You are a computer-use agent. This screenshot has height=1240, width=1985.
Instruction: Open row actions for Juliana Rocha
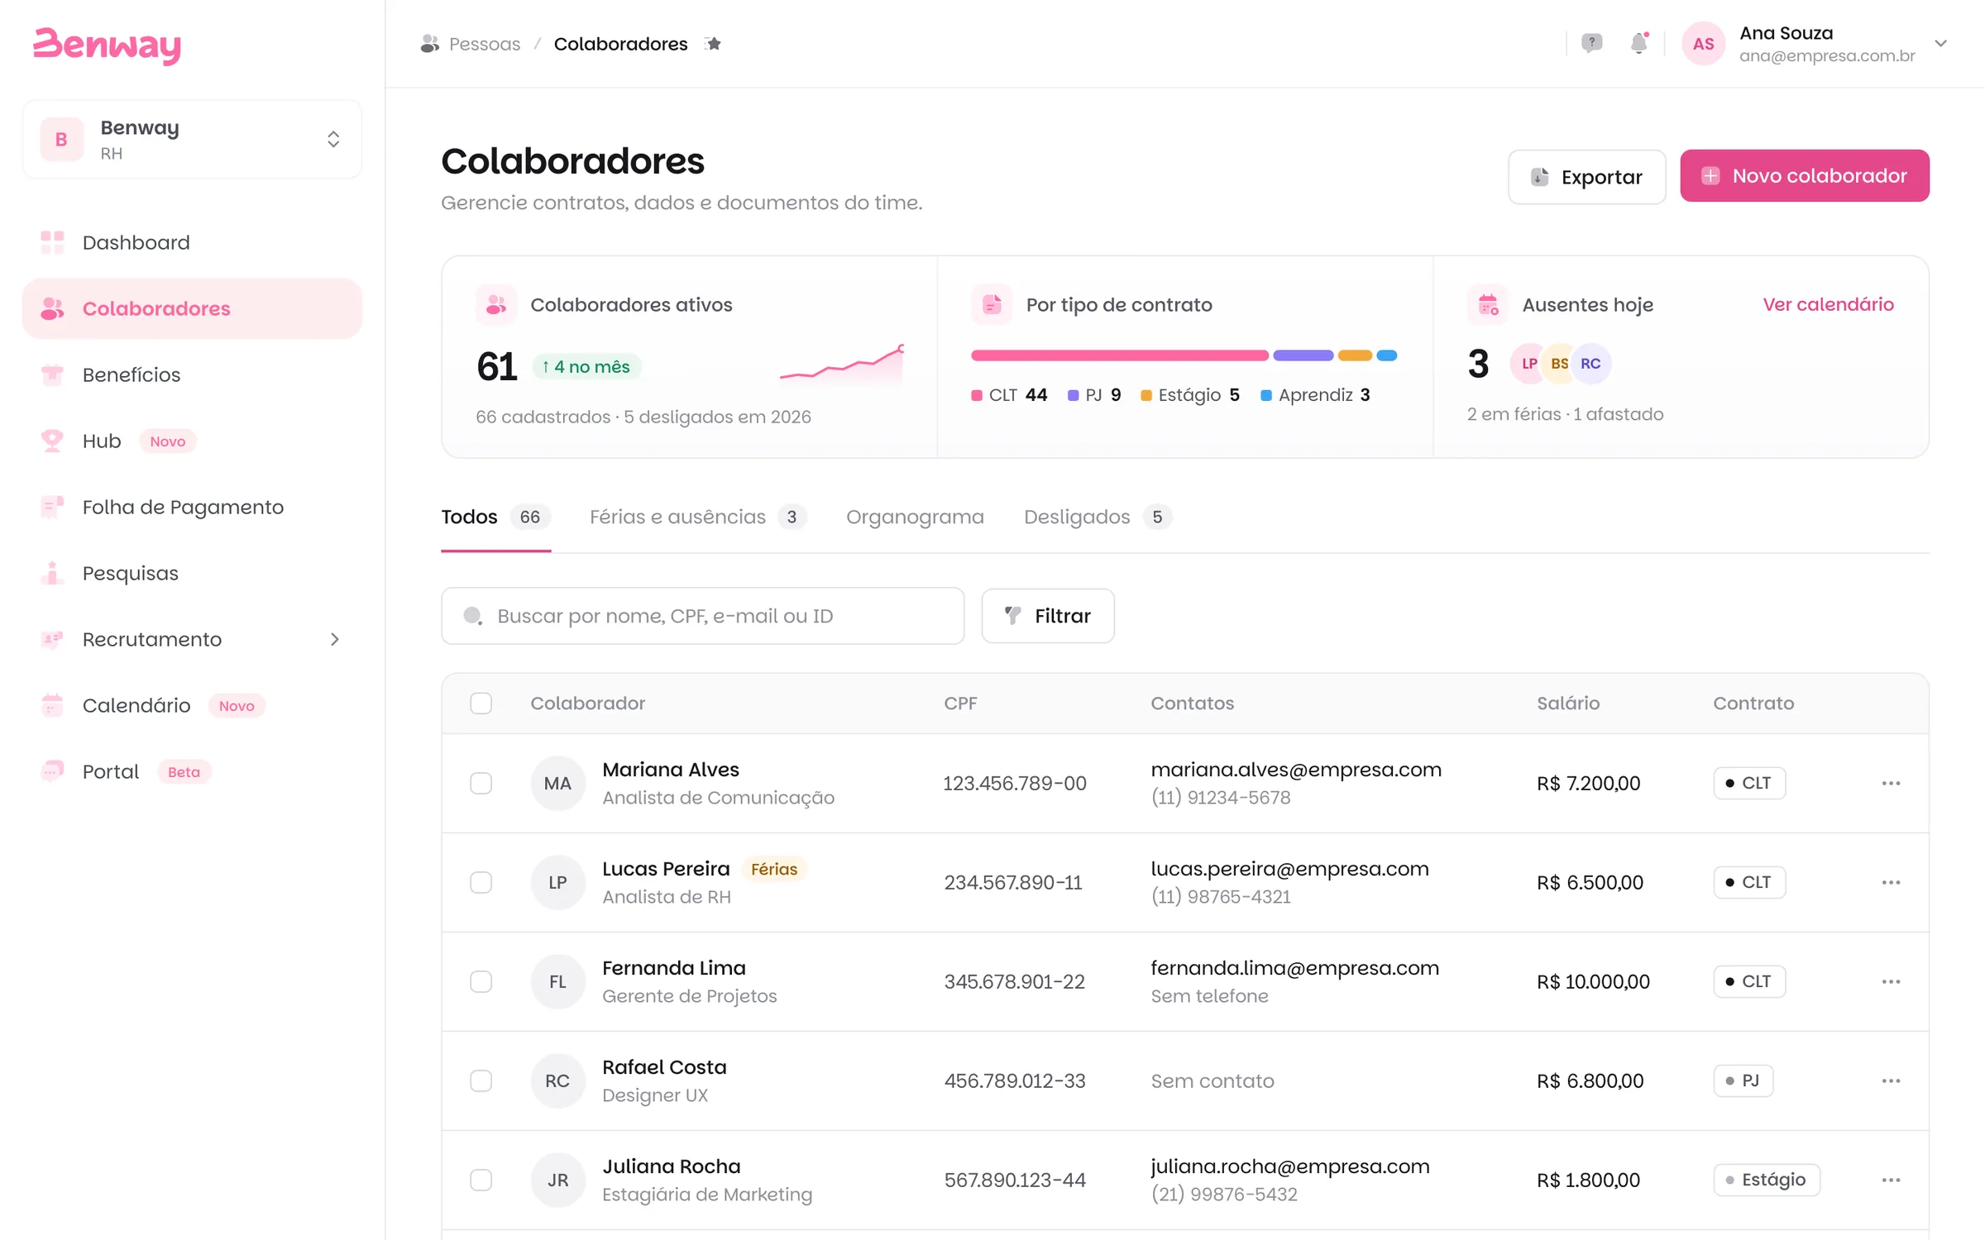(1891, 1180)
